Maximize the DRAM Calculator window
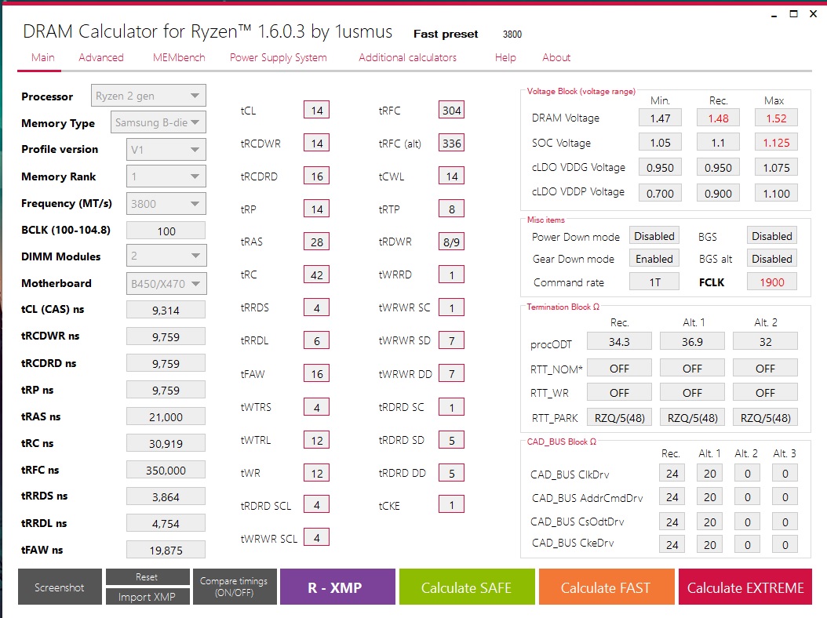The image size is (827, 618). pyautogui.click(x=793, y=14)
